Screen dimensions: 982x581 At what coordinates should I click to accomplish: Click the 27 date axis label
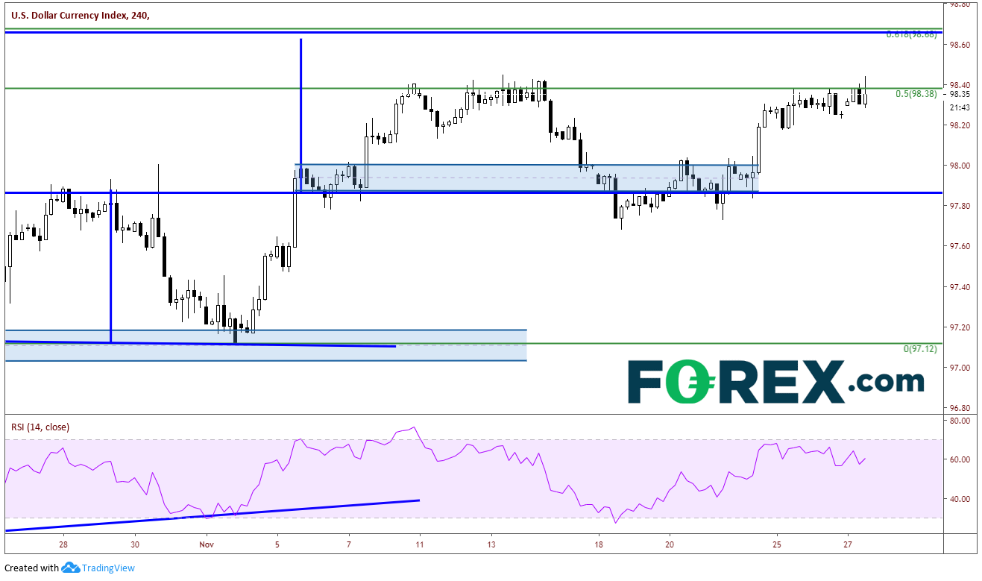[848, 545]
